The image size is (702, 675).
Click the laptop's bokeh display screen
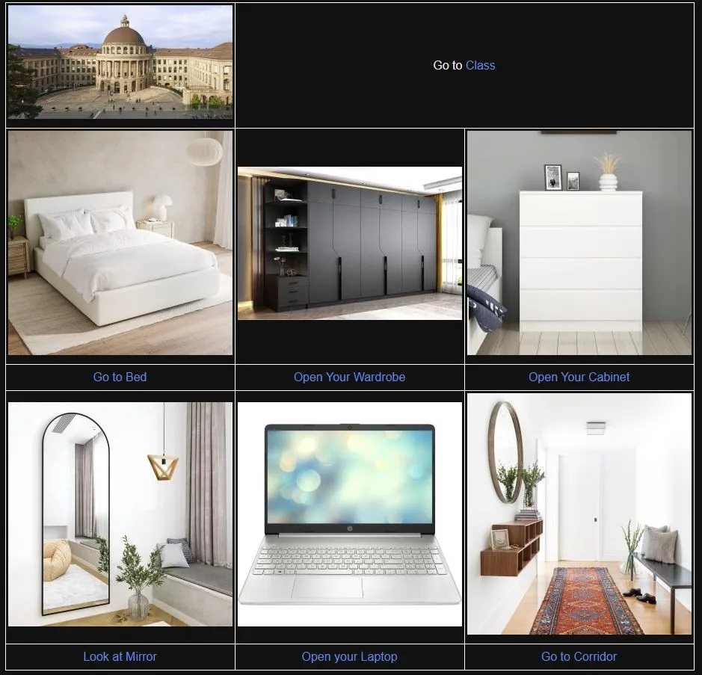349,476
